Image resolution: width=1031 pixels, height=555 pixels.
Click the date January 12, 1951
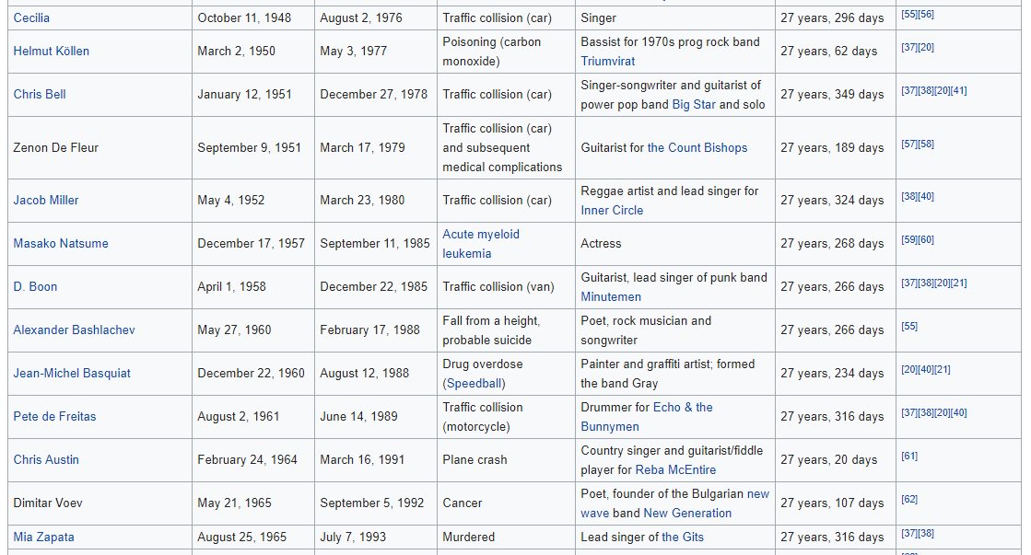pos(244,94)
